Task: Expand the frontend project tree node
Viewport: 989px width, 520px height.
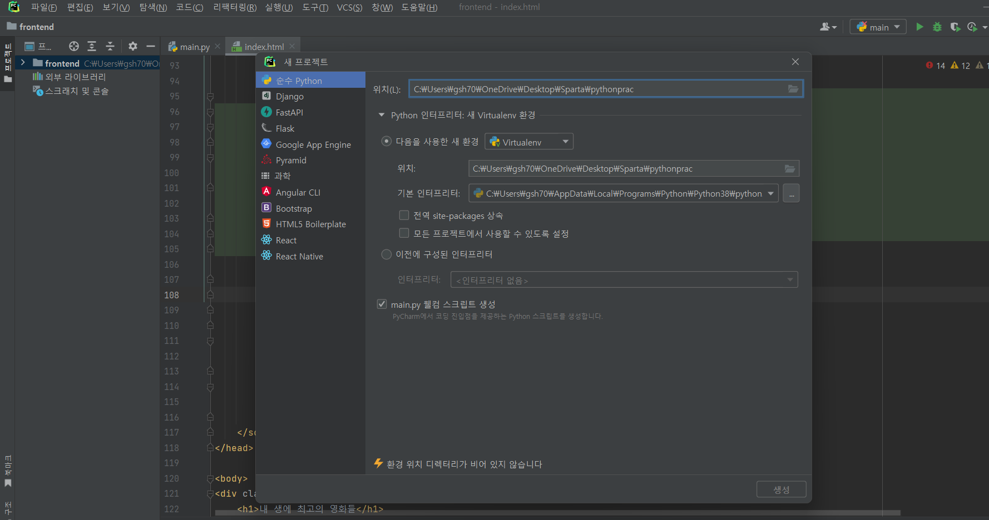Action: pos(23,63)
